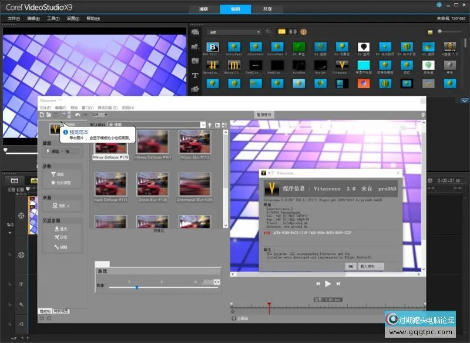Screen dimensions: 470x343
Task: Click OK in the About Vitascene dialog
Action: [350, 266]
